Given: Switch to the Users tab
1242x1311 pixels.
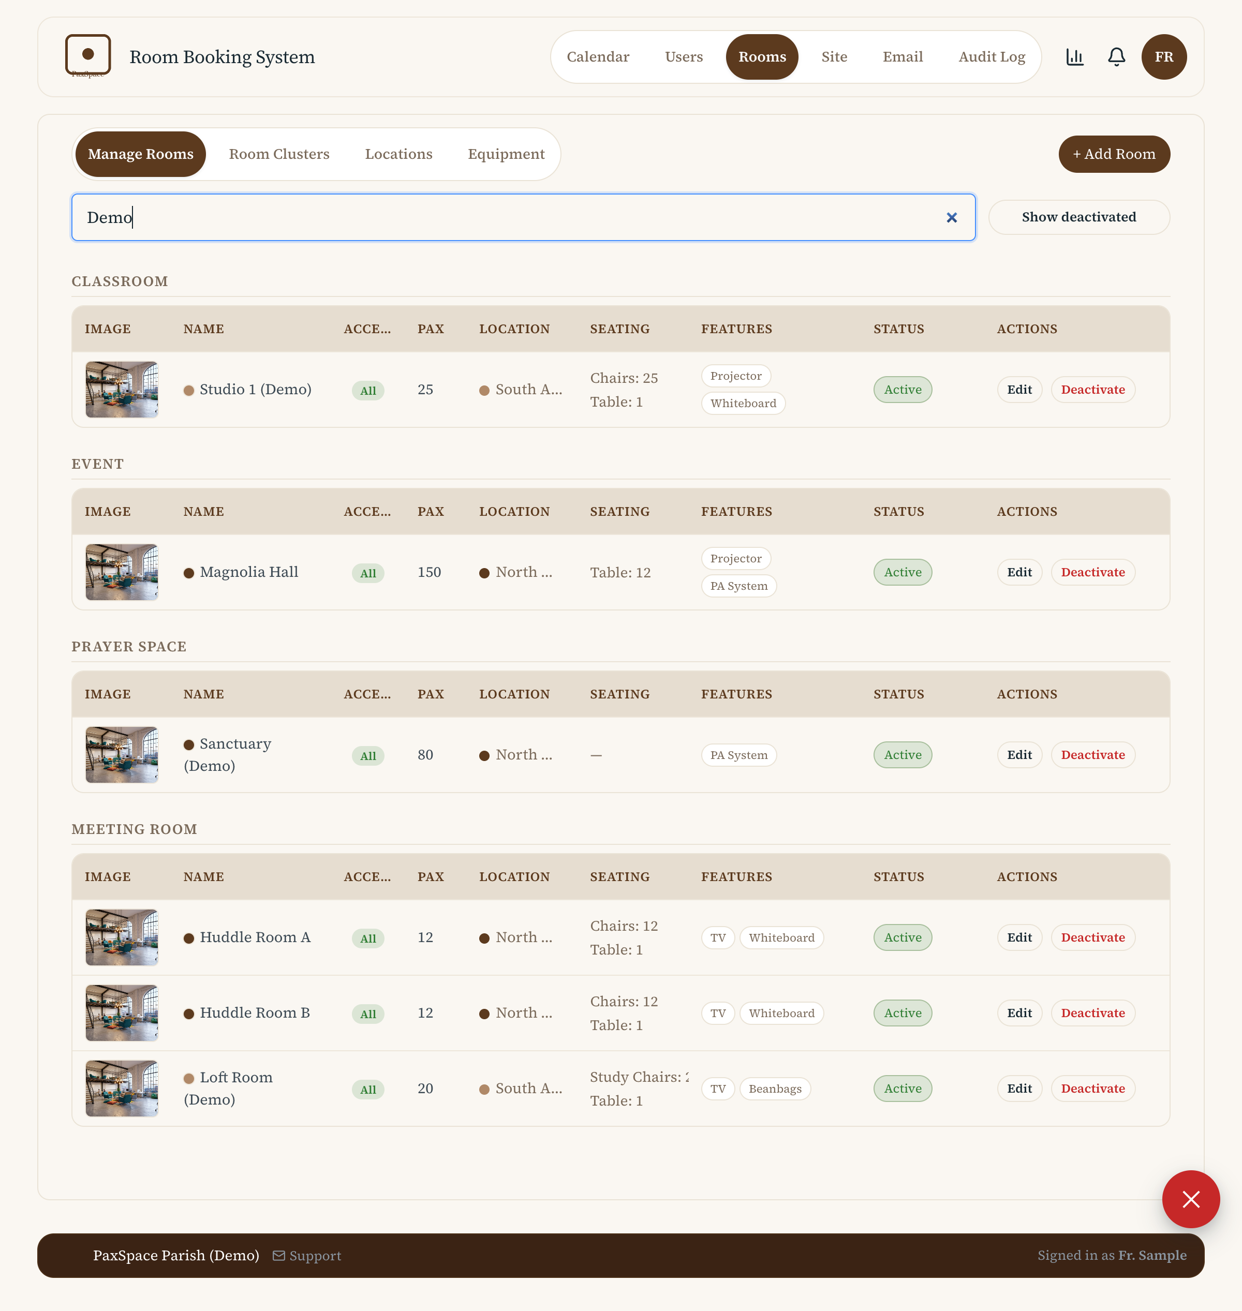Looking at the screenshot, I should click(684, 57).
